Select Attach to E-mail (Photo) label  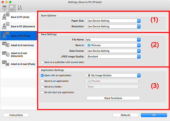pos(23,64)
